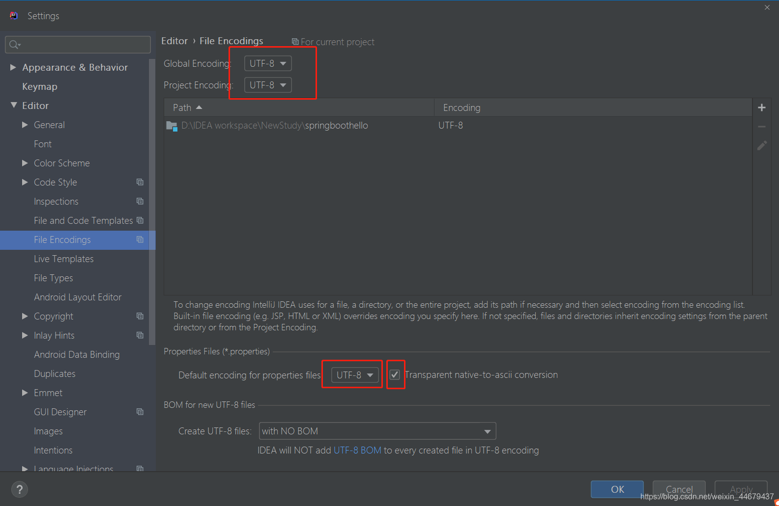Click the add path plus icon
The width and height of the screenshot is (779, 506).
[762, 107]
